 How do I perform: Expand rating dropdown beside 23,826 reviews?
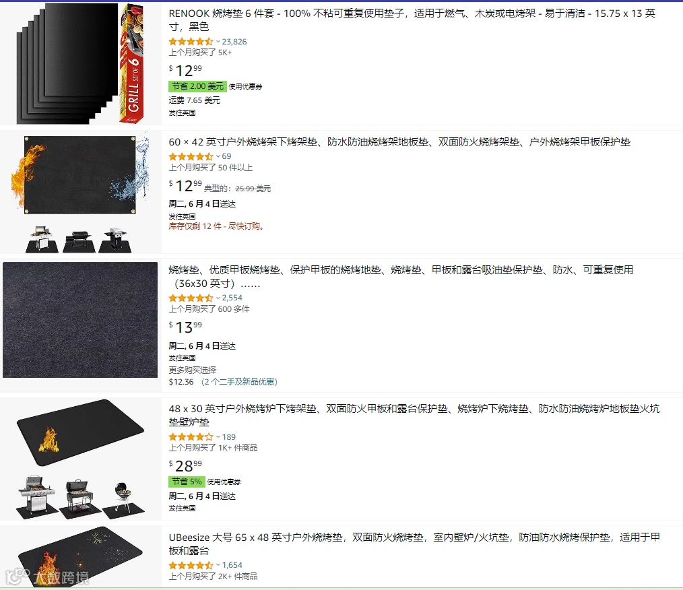(218, 42)
